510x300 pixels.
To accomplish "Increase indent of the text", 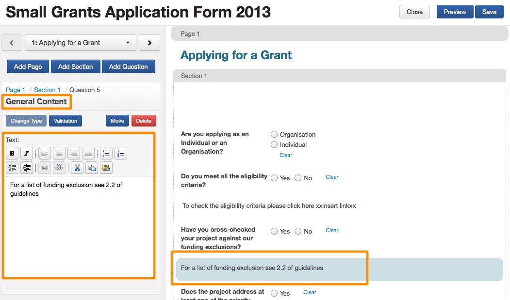I will coord(27,168).
